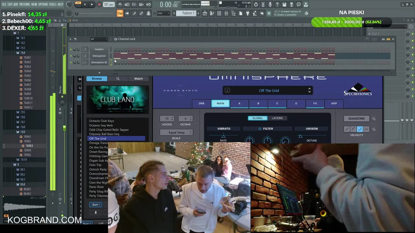
Task: Step to next patch with down arrow
Action: (309, 93)
